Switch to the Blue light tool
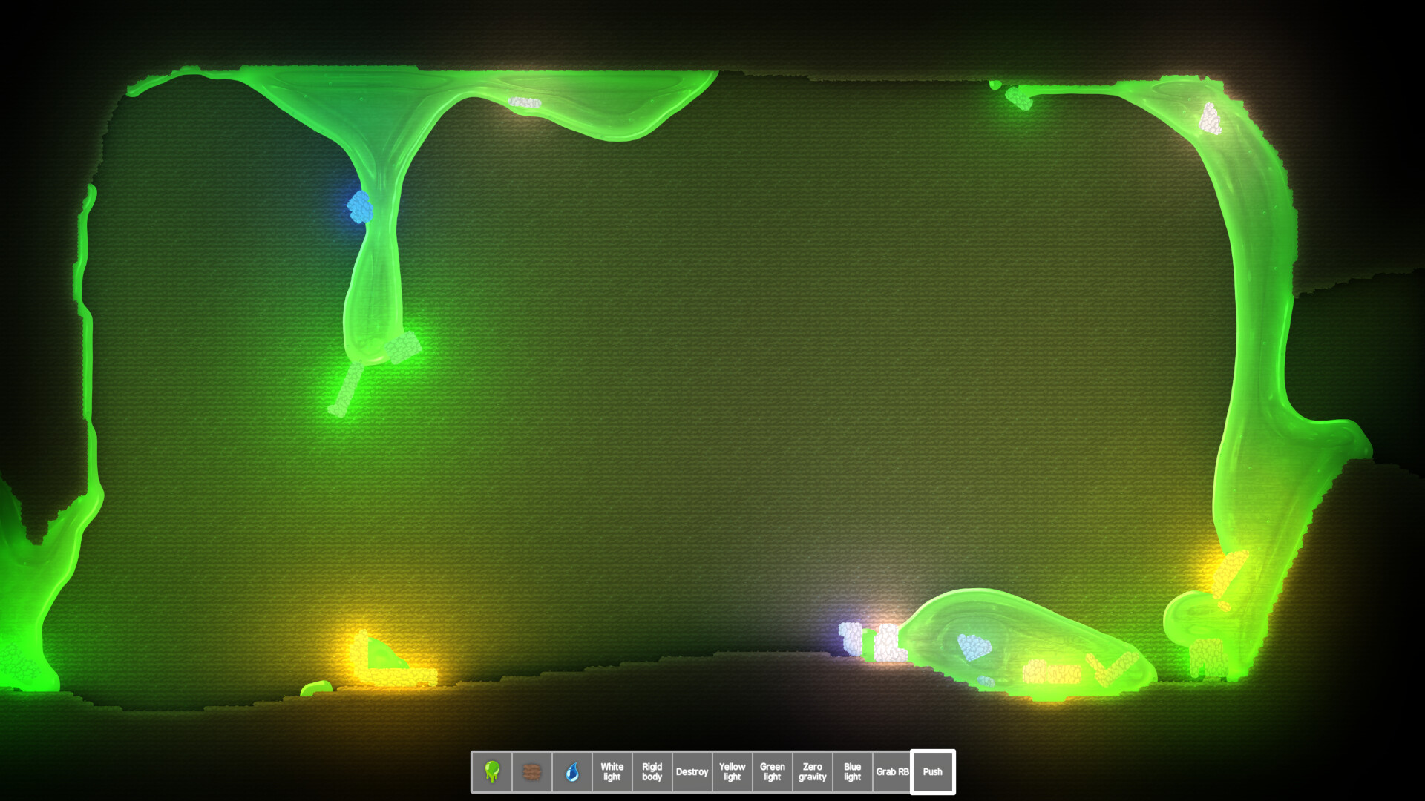The image size is (1425, 801). (x=852, y=772)
